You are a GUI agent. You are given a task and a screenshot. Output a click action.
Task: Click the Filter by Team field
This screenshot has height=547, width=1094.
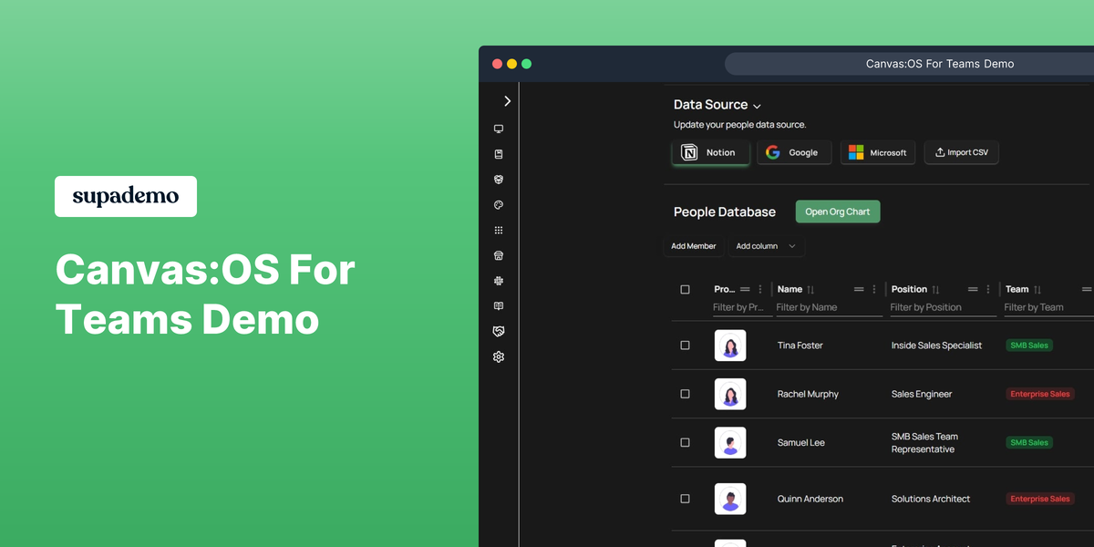pyautogui.click(x=1048, y=308)
